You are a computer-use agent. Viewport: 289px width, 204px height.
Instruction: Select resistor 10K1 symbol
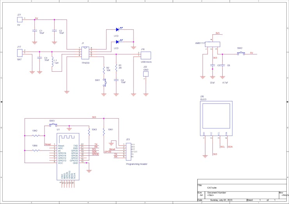pos(104,132)
